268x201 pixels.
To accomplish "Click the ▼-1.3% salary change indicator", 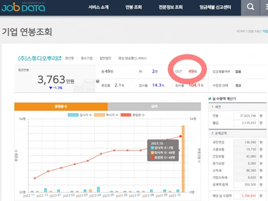I will pos(56,88).
